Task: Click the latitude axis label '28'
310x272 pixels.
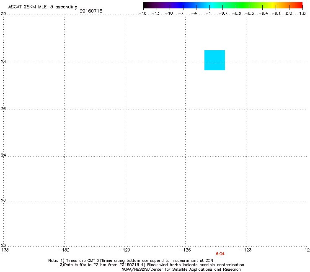Action: (x=3, y=62)
